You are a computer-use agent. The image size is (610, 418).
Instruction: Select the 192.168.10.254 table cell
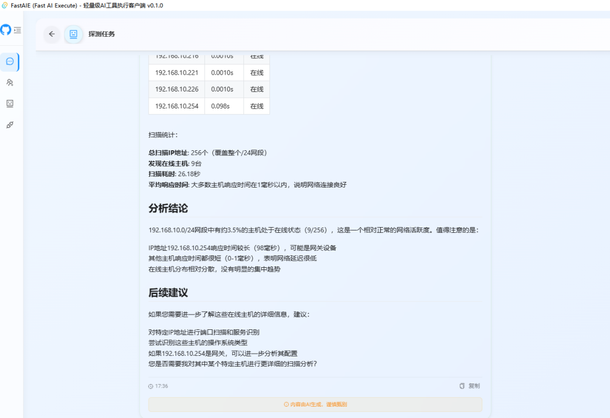[177, 106]
